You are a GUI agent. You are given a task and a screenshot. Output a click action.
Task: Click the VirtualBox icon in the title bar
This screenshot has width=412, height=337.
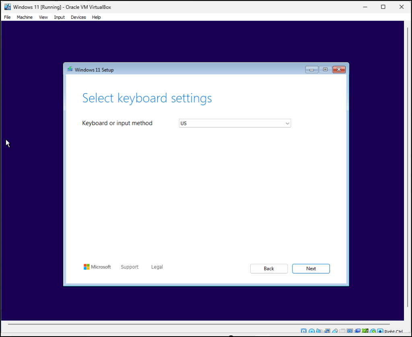tap(8, 7)
